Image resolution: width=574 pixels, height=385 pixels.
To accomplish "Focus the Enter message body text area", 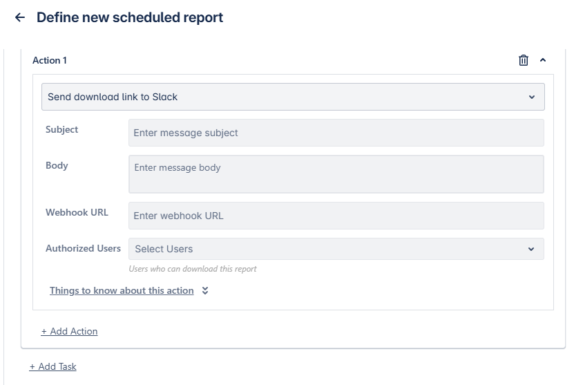I will click(x=336, y=173).
